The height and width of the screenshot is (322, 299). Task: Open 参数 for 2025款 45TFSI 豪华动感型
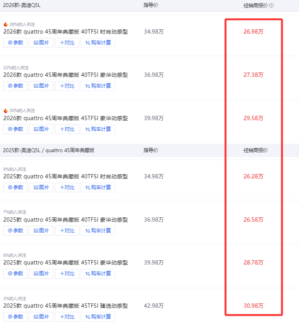pos(16,273)
